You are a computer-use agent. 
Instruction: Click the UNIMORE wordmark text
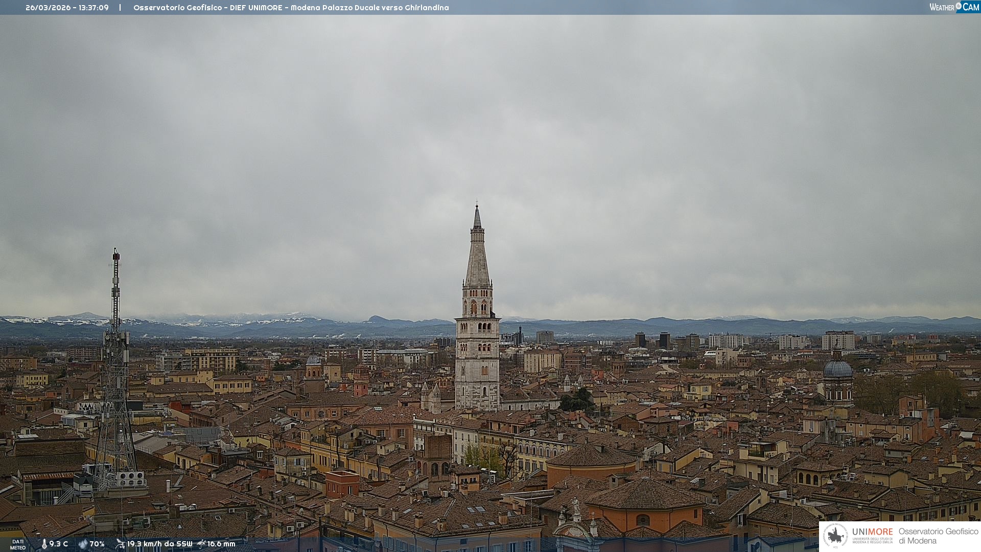click(x=872, y=532)
